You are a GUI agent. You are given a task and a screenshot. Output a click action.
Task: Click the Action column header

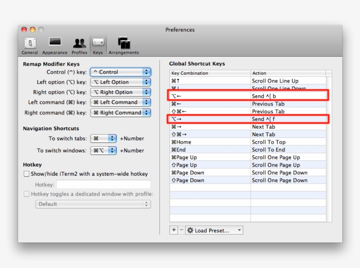point(288,73)
